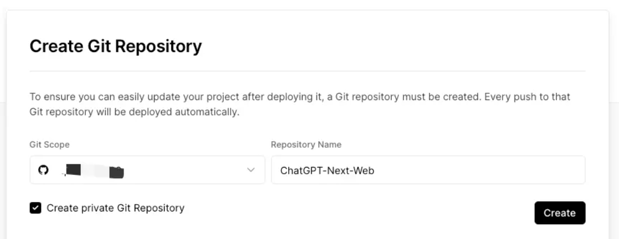Click the "Create private Git Repository" label text

pos(116,208)
